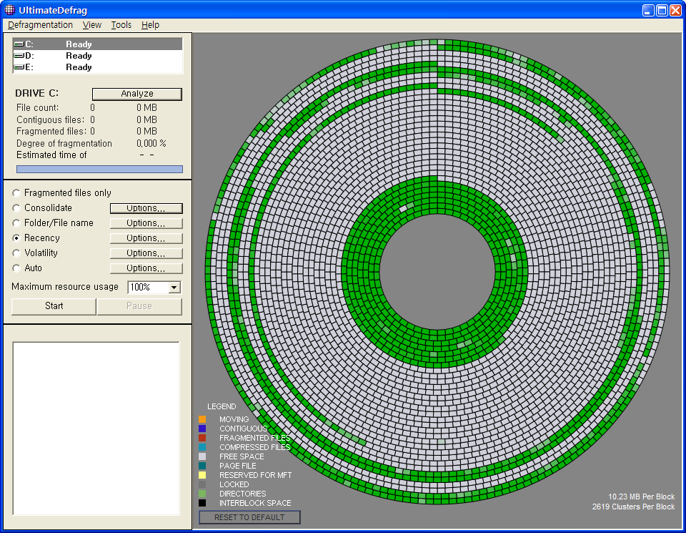Select the Recency radio button

point(16,238)
